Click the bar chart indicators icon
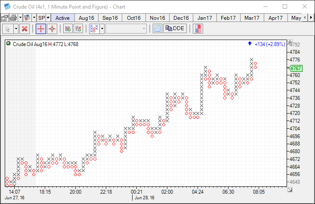 [78, 29]
